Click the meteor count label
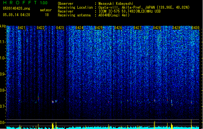This screenshot has width=203, height=129. tap(46, 10)
